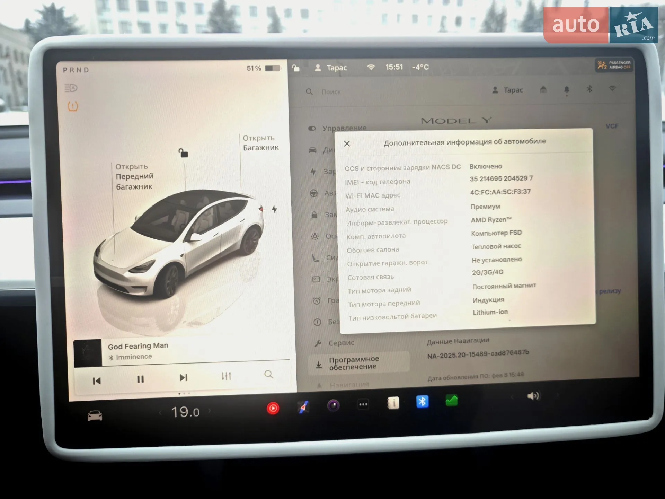Open notifications with the bell icon
Screen dimensions: 665x499
[x=567, y=90]
